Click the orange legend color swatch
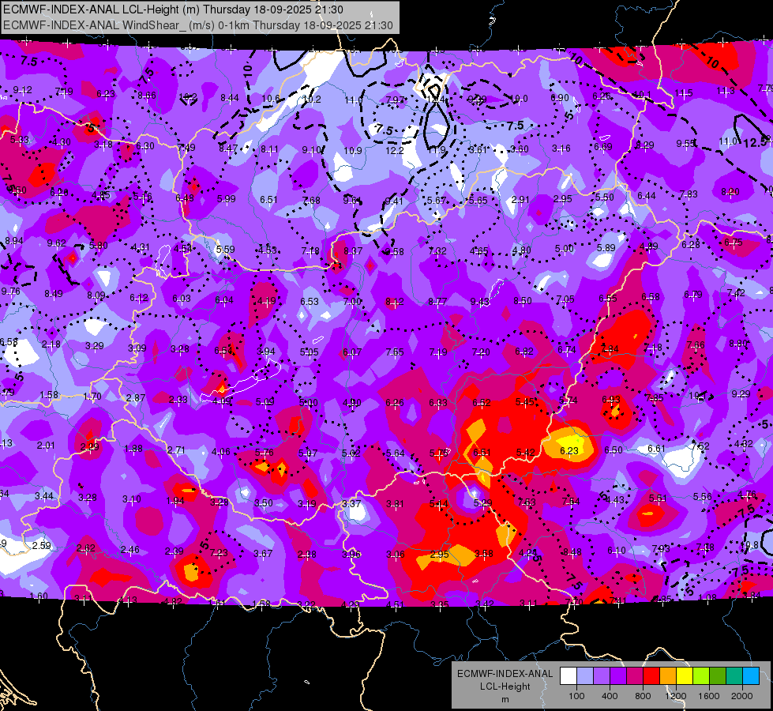Image resolution: width=773 pixels, height=711 pixels. 668,676
